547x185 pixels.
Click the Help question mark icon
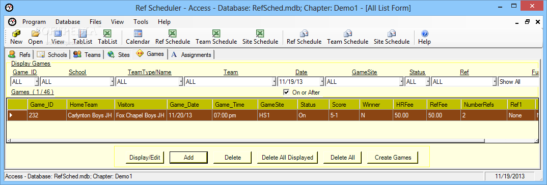point(425,34)
